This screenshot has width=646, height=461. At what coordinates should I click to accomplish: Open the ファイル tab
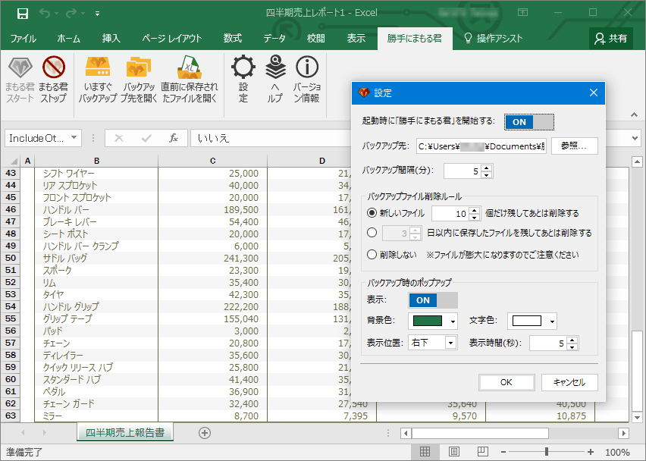pos(23,39)
